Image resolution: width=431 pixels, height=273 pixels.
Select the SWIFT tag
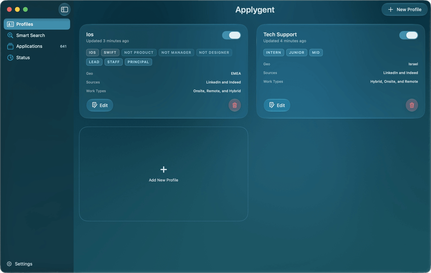click(x=110, y=53)
